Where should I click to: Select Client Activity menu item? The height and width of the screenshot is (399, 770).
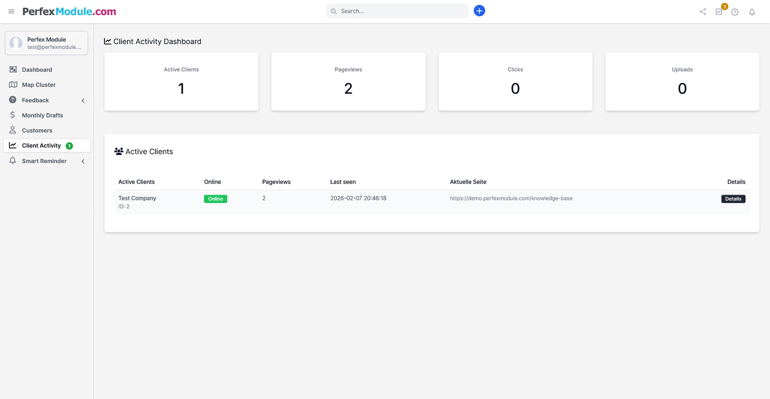point(41,146)
